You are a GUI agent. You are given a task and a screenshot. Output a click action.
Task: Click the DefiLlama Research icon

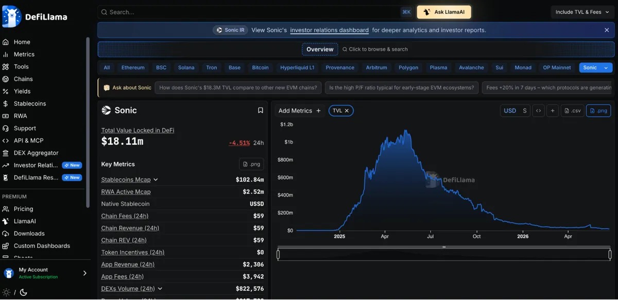click(x=6, y=178)
